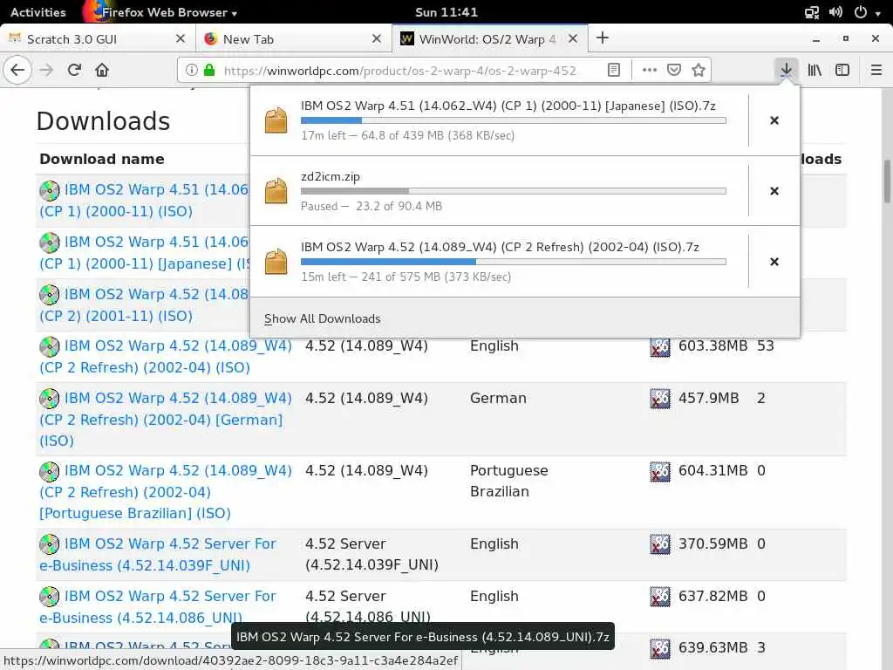Click the platform icon next to 457.9MB

(660, 399)
